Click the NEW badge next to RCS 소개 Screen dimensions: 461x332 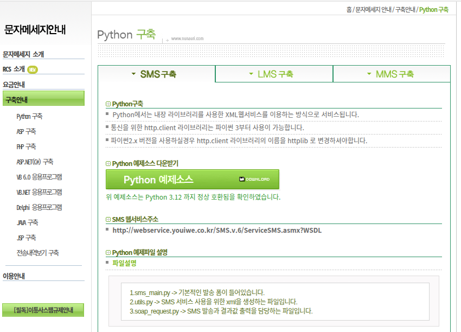[x=33, y=69]
